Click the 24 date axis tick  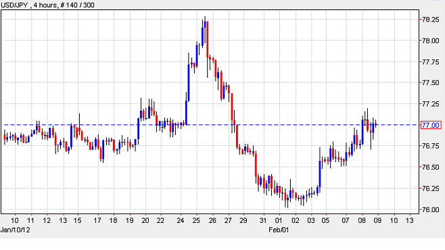point(180,220)
